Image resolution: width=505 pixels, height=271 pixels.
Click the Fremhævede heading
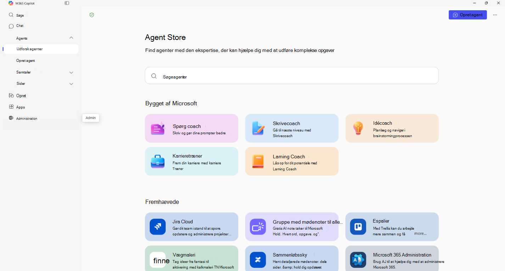(162, 202)
